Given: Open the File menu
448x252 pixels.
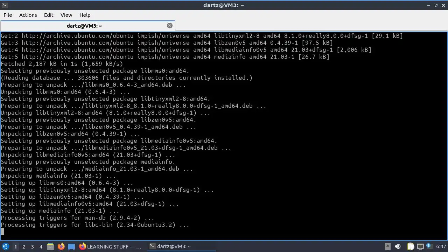Looking at the screenshot, I should click(8, 15).
